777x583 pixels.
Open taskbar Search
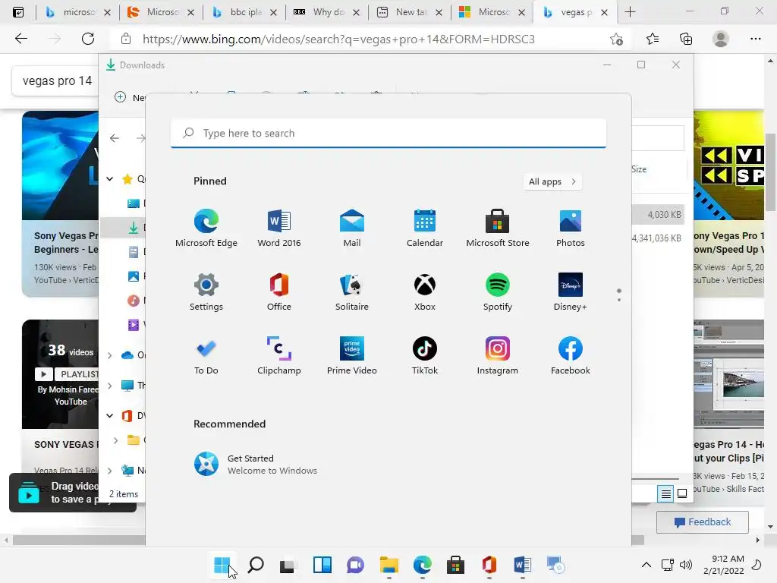256,565
